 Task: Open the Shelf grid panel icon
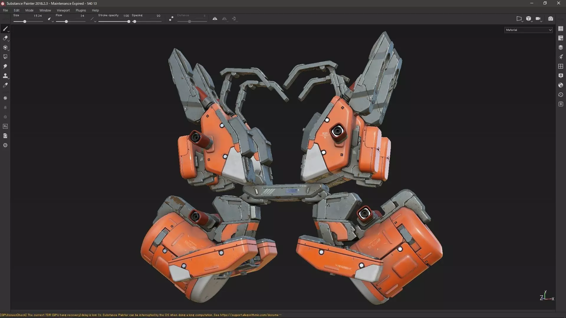tap(561, 66)
